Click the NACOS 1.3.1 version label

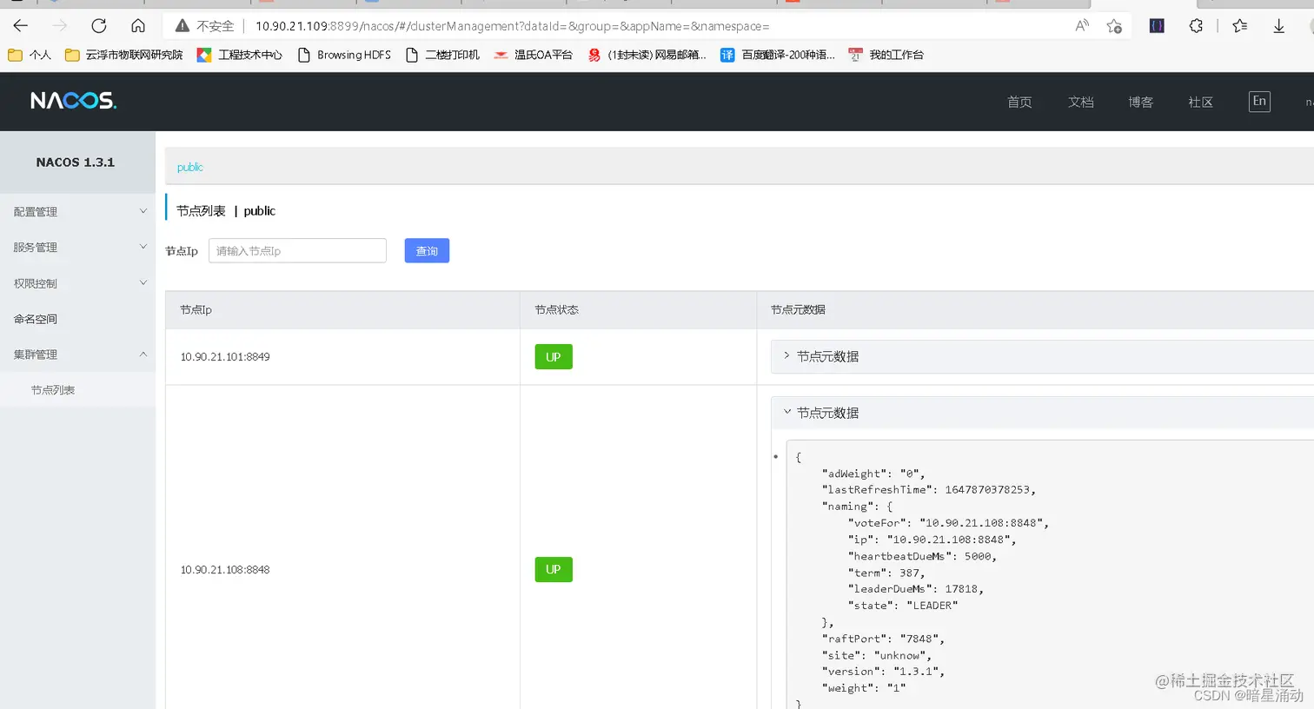(x=76, y=162)
